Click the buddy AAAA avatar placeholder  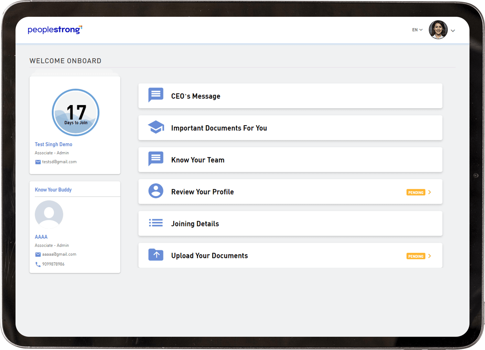coord(49,214)
